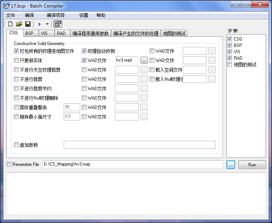Open the 设置 menu
The image size is (272, 223).
point(84,15)
